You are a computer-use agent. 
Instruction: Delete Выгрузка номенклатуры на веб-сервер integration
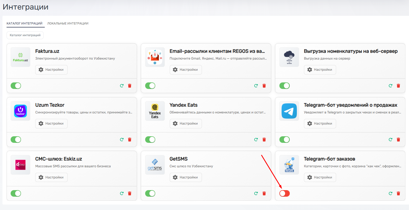(x=398, y=86)
